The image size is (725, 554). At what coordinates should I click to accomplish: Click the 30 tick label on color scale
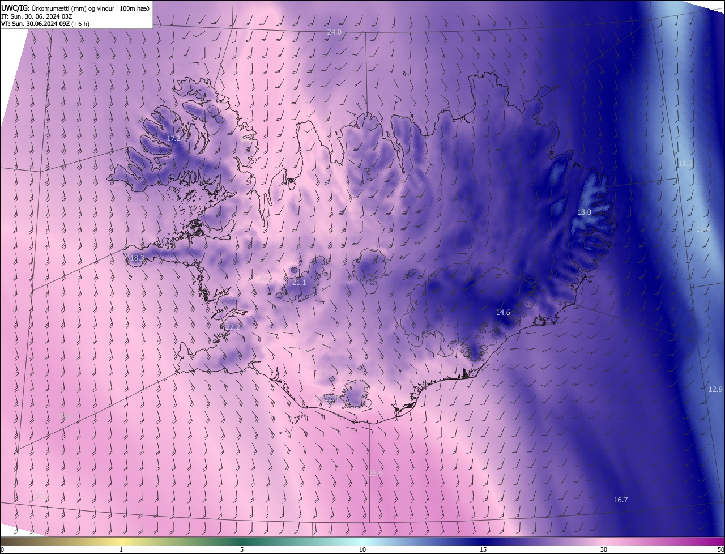pos(604,549)
